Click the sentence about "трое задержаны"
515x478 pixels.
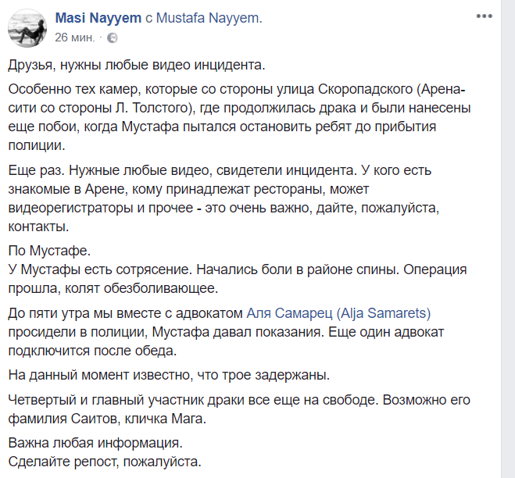click(170, 373)
